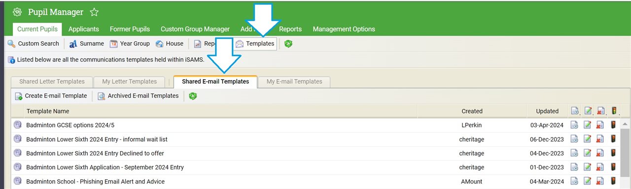Click green refresh icon beside Archived E-mail Templates
The image size is (631, 189).
point(193,96)
